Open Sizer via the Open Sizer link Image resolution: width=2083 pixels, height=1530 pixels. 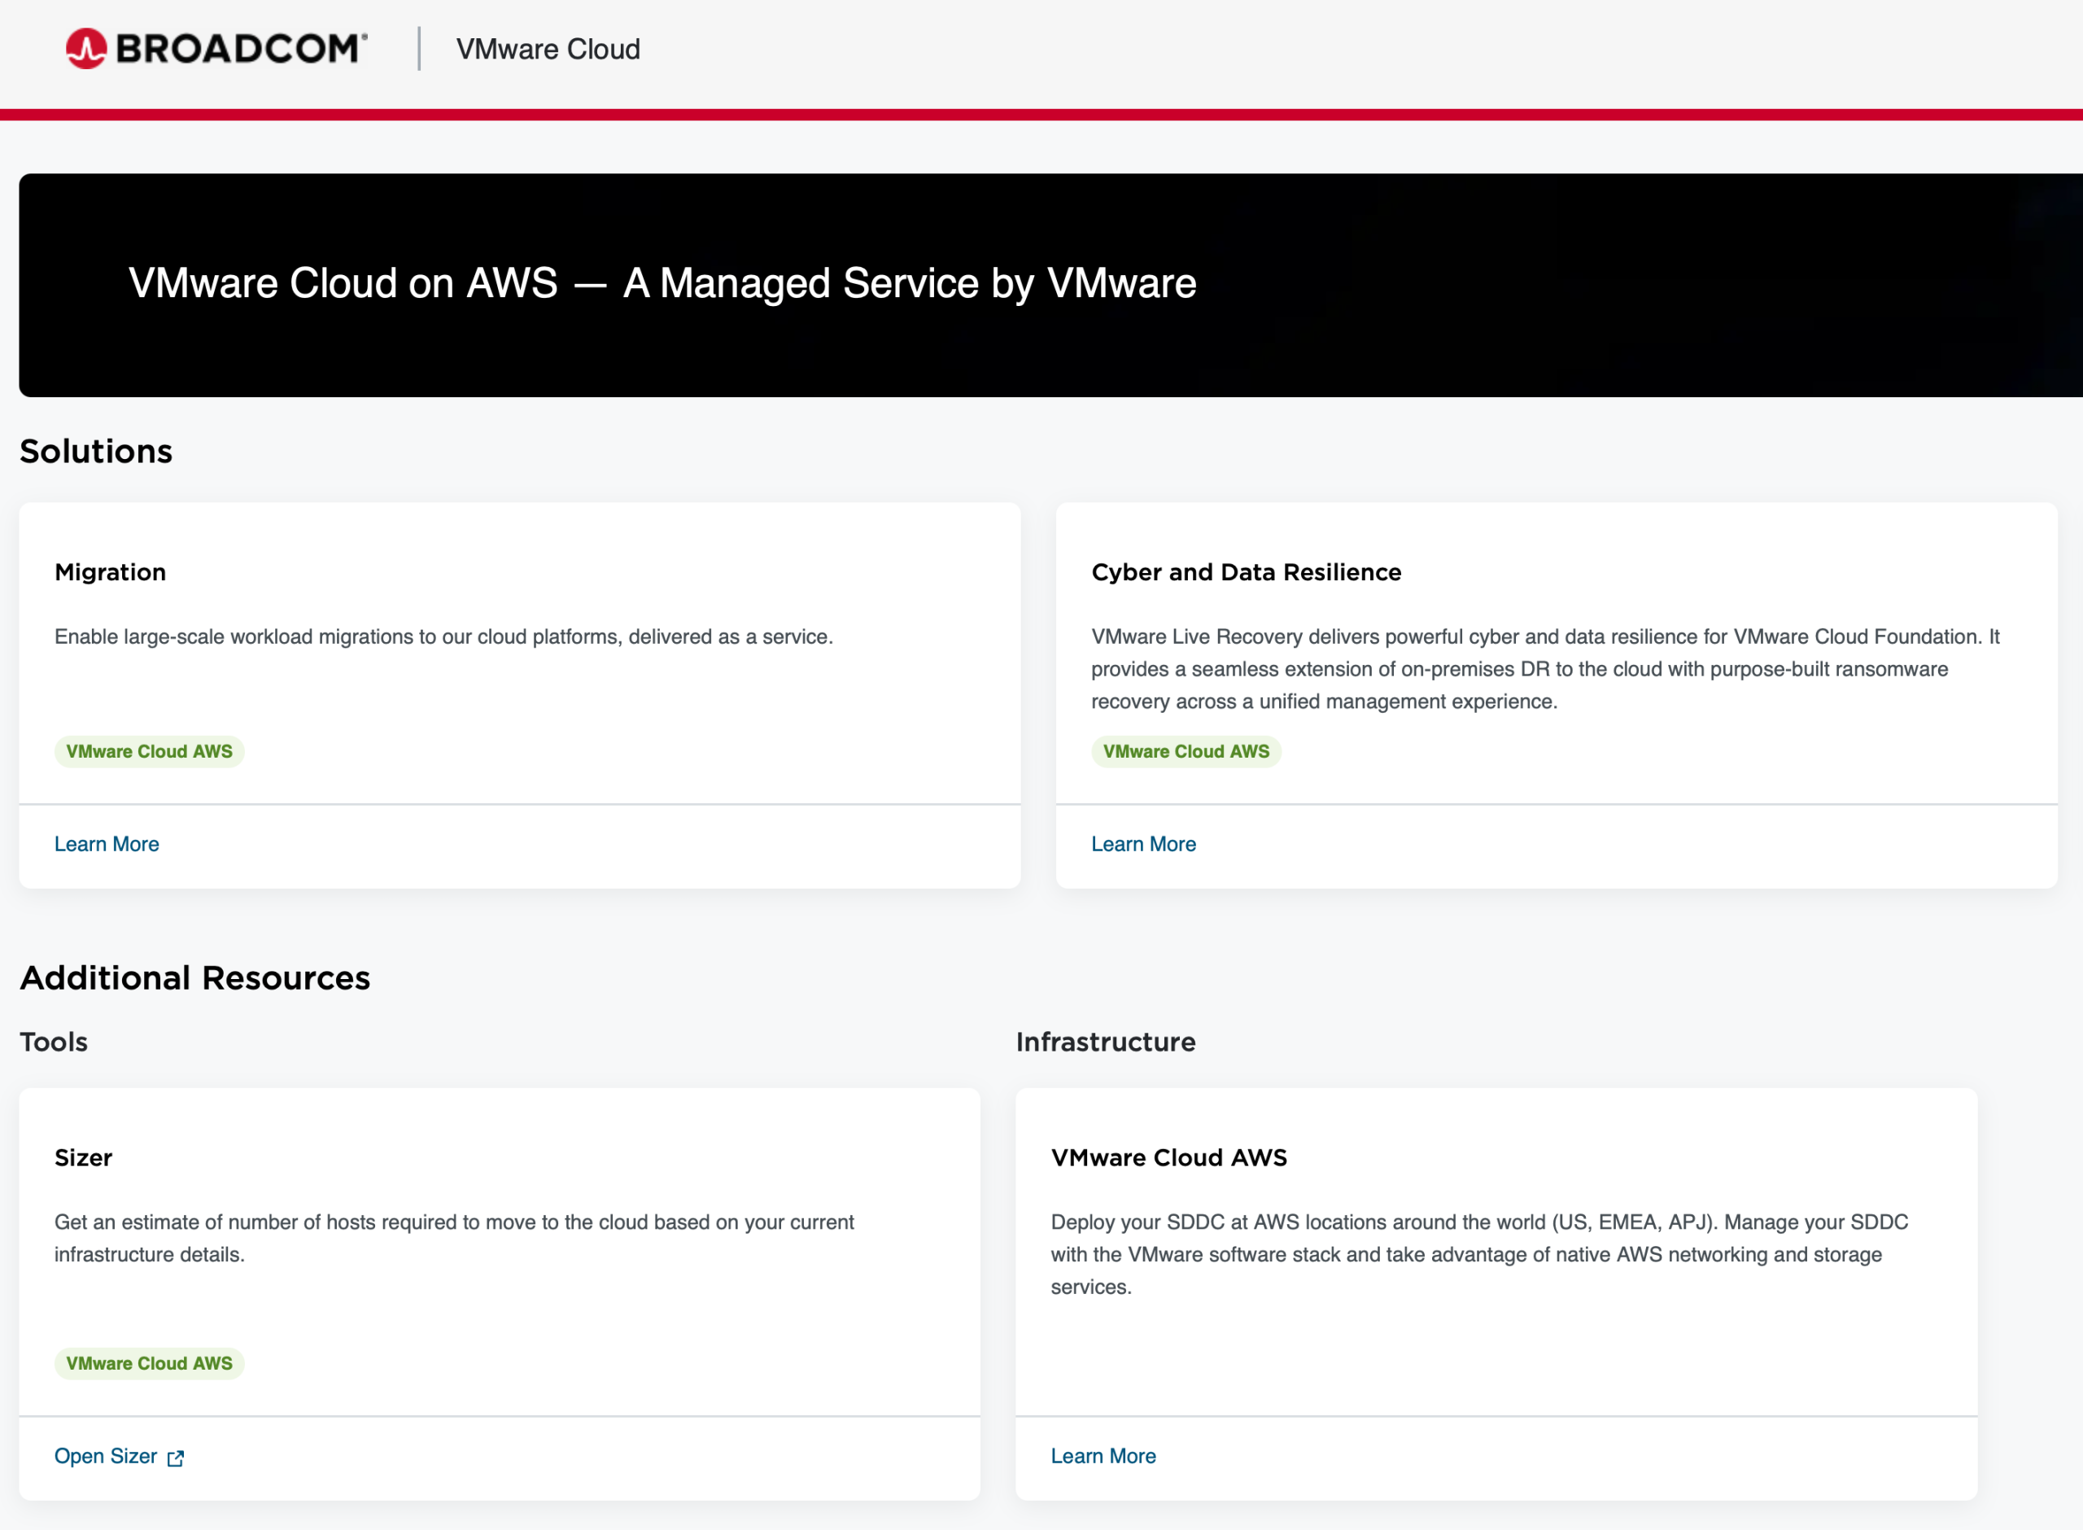[x=106, y=1456]
